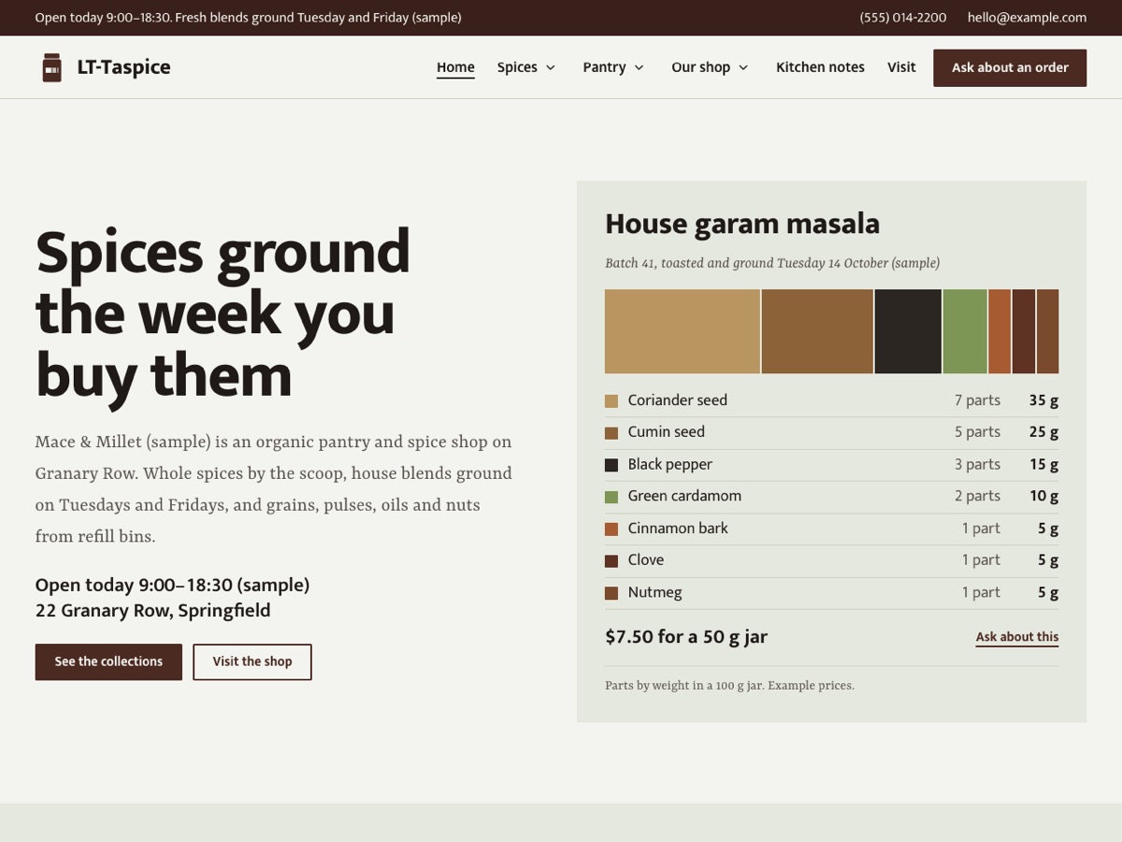Click the See the collections button
1122x842 pixels.
click(x=108, y=661)
